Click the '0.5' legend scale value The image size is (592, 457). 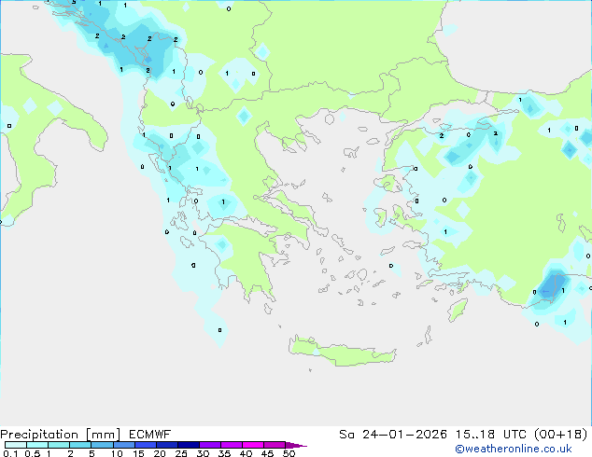(x=32, y=453)
